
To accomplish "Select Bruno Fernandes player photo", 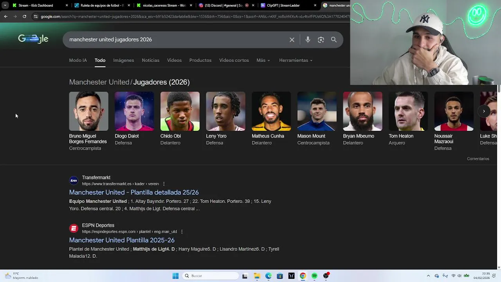I will tap(88, 111).
